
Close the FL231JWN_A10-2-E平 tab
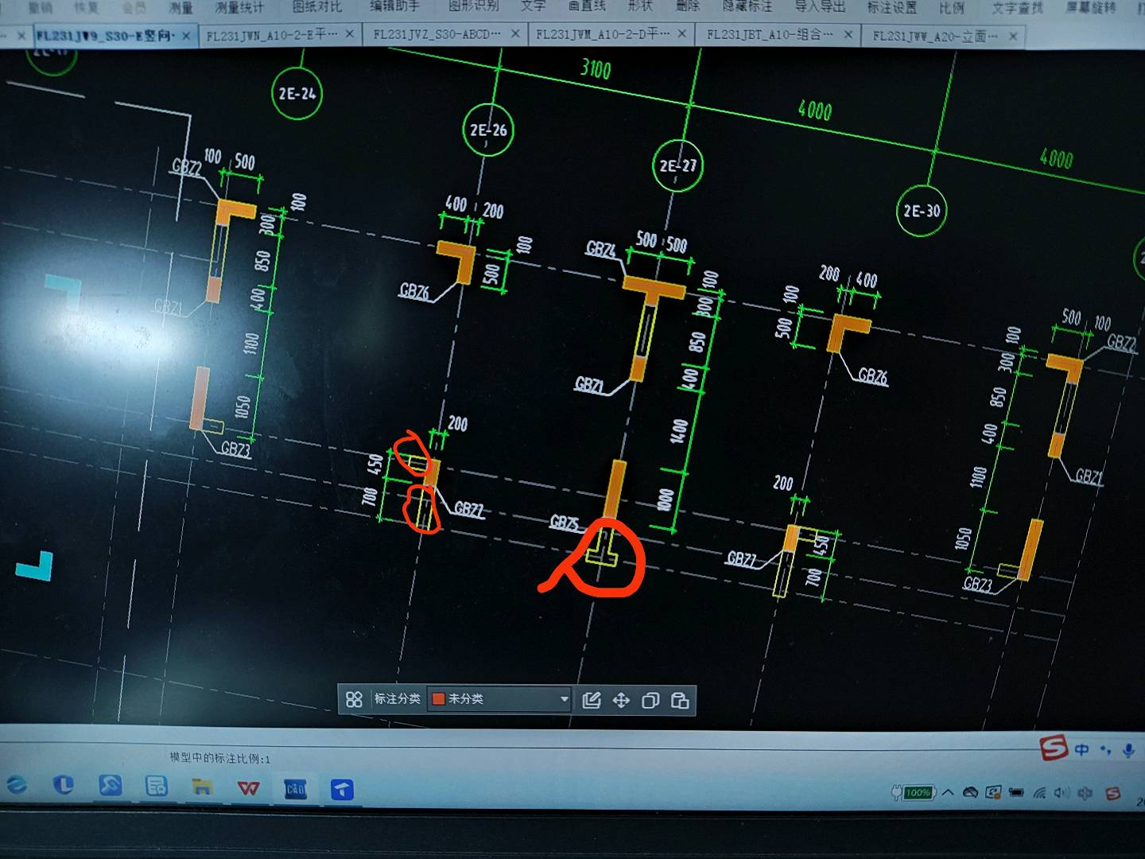(x=350, y=34)
